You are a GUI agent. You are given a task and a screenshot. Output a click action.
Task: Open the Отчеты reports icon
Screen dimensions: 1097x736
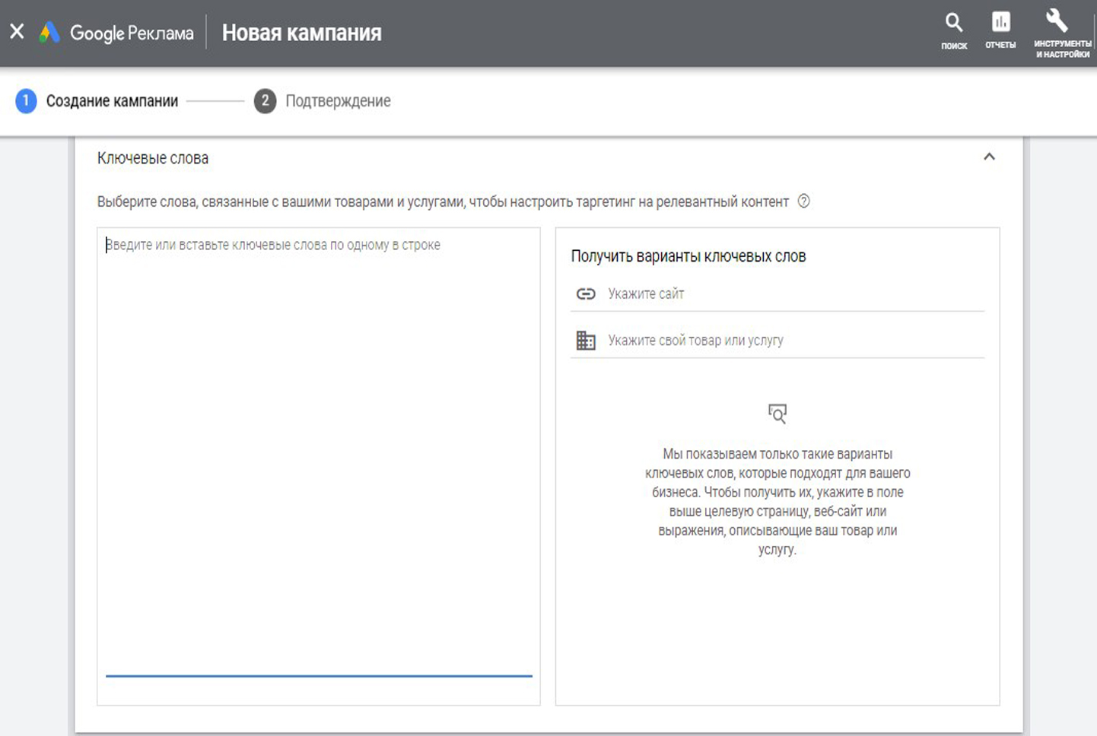[x=1000, y=30]
